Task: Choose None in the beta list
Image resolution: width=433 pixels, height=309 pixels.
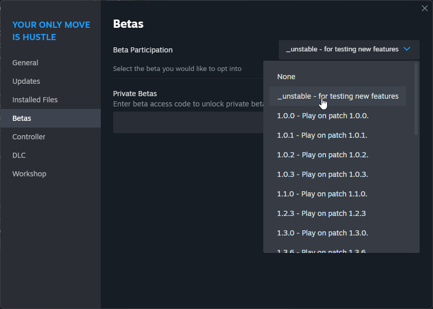Action: 338,77
